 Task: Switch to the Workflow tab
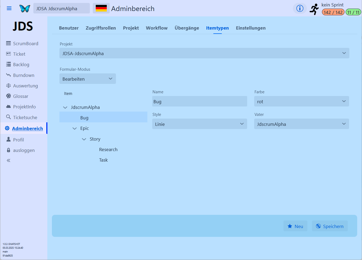pyautogui.click(x=157, y=28)
